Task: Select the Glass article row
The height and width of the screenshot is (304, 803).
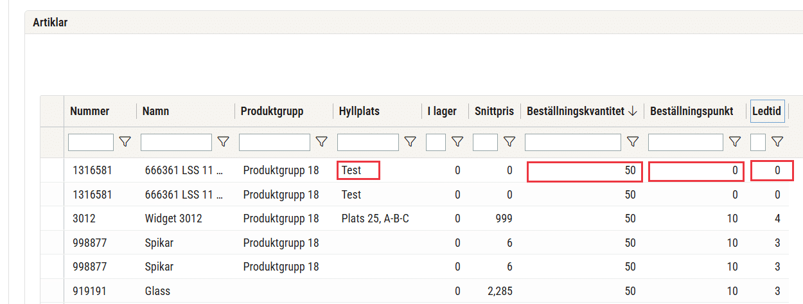Action: pos(421,291)
